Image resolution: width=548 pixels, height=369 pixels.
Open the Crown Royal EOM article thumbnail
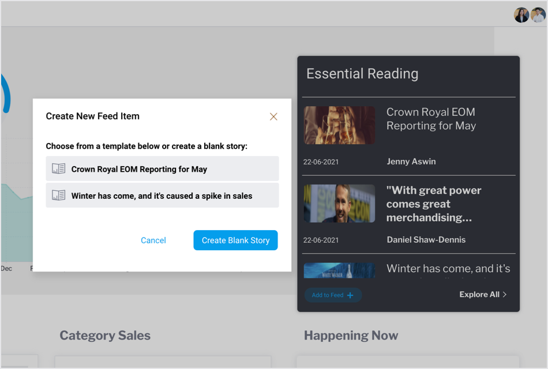coord(339,125)
